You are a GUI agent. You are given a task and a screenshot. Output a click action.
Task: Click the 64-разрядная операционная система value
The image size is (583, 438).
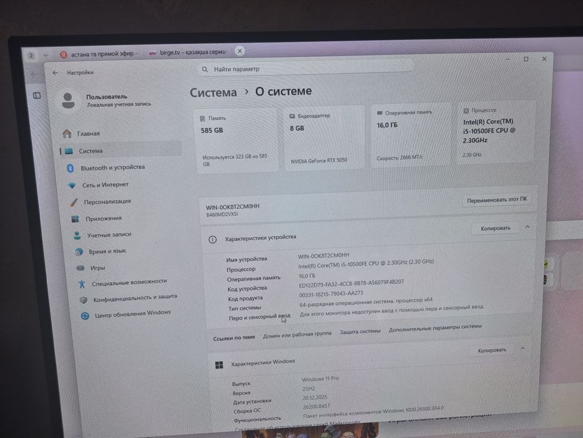click(366, 302)
